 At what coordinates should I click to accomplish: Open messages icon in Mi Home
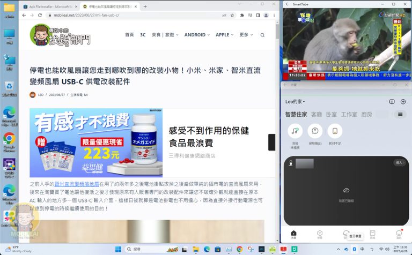tap(392, 102)
